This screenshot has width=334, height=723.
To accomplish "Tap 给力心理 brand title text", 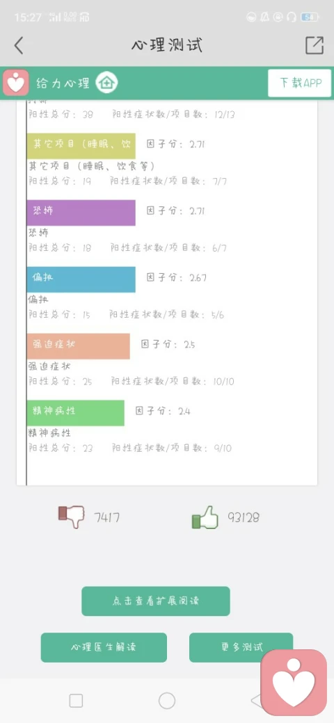I will tap(63, 83).
